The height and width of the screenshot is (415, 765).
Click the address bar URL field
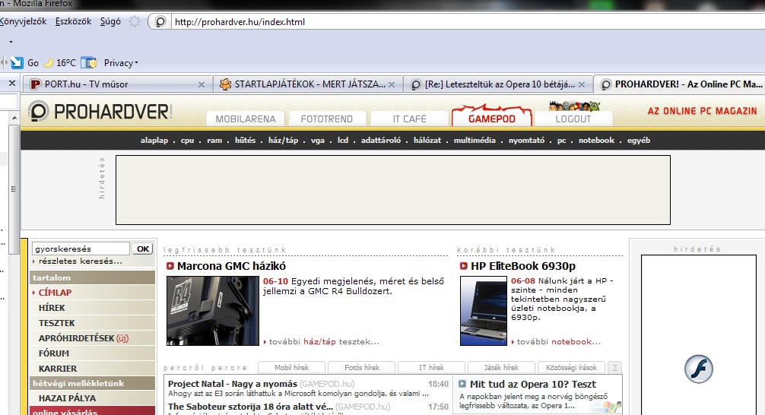(468, 22)
